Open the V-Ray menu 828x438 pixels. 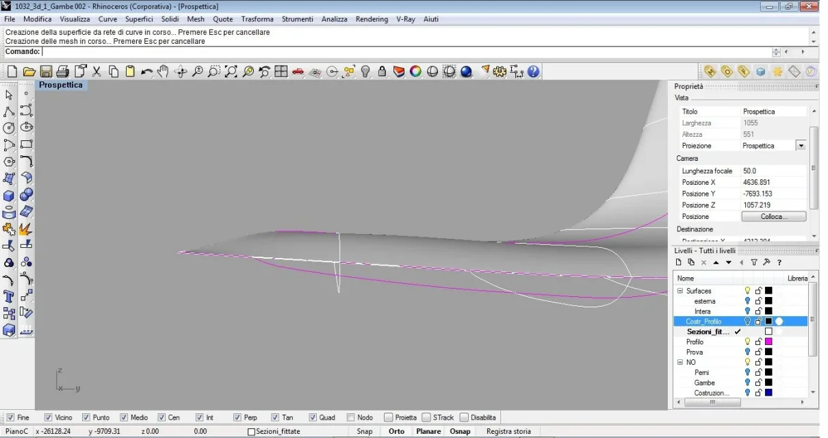coord(406,19)
